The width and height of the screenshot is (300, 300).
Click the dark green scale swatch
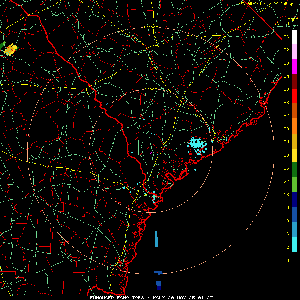(x=294, y=170)
